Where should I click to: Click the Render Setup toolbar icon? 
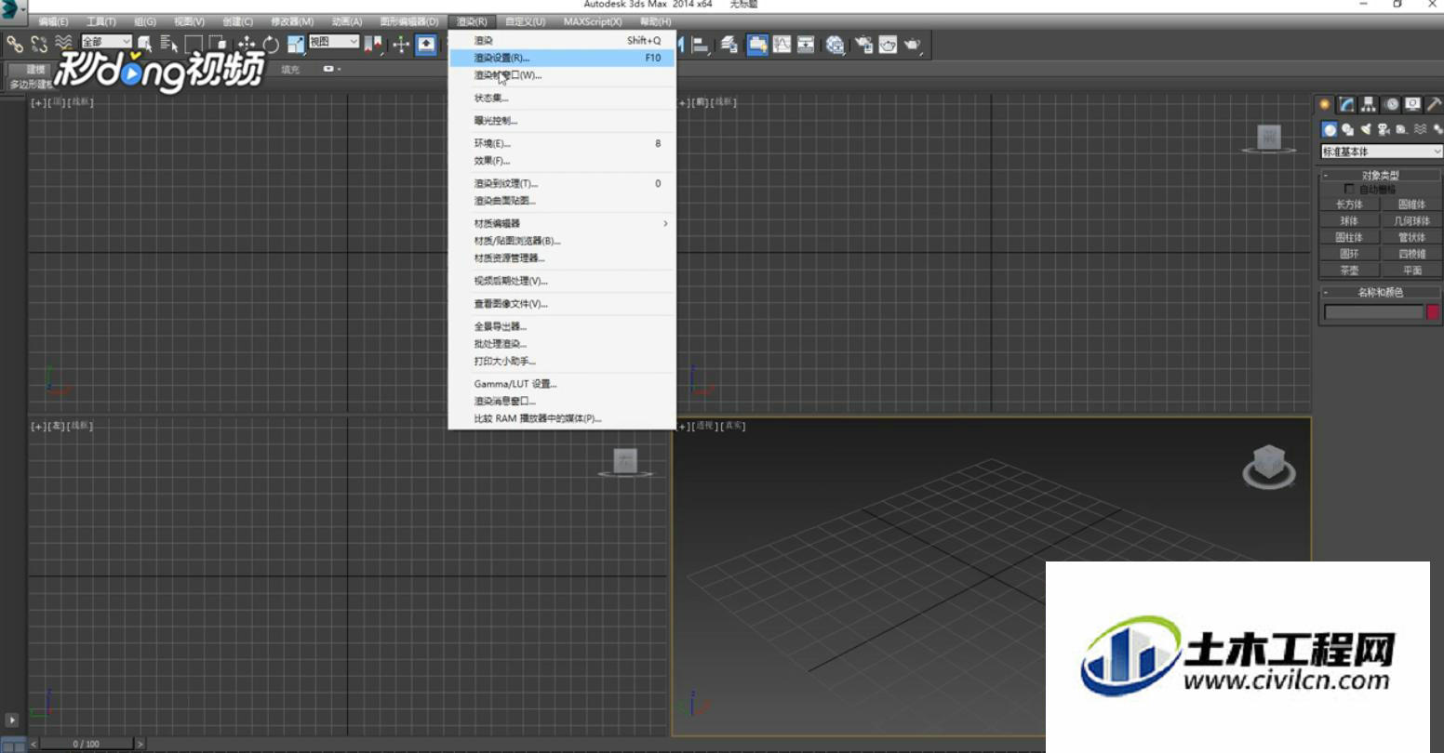point(864,44)
